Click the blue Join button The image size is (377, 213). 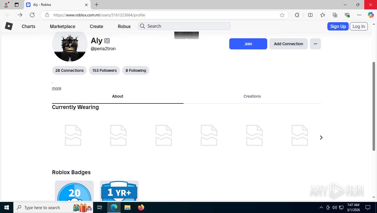pos(248,44)
